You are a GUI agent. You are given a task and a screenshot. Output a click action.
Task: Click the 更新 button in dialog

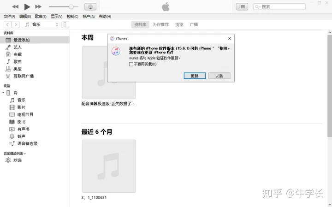point(195,76)
